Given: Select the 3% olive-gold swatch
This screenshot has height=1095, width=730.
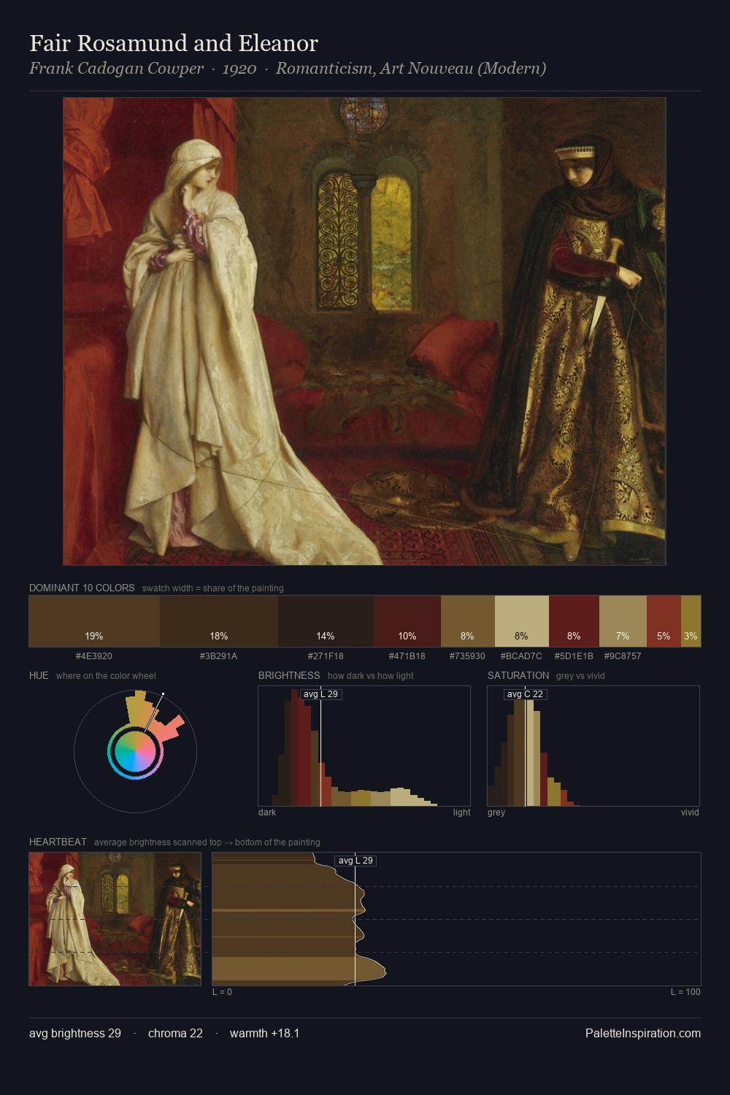Looking at the screenshot, I should [691, 621].
